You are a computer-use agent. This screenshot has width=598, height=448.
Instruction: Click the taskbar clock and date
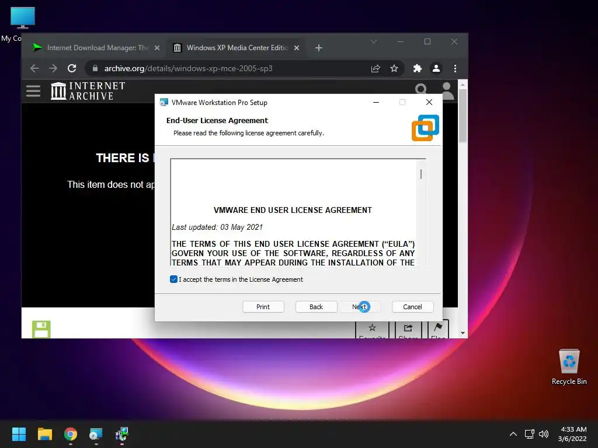click(572, 434)
